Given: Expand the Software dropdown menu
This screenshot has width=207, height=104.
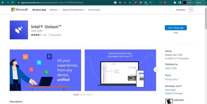Looking at the screenshot, I should coord(54,10).
